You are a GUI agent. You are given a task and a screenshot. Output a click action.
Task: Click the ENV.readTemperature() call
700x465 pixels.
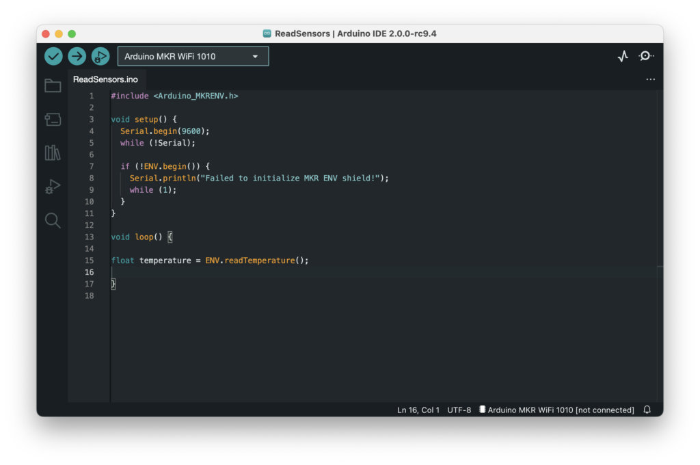(254, 261)
